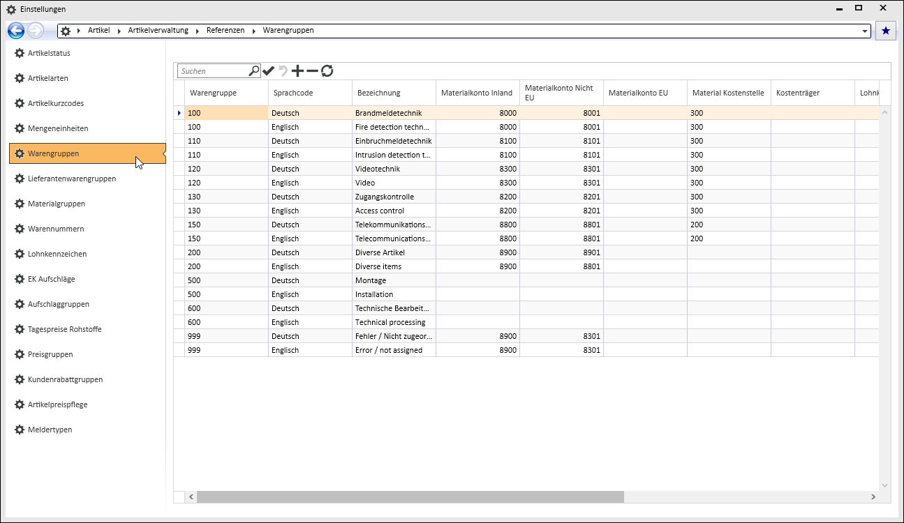904x523 pixels.
Task: Click the Kostenträger column header
Action: click(813, 93)
